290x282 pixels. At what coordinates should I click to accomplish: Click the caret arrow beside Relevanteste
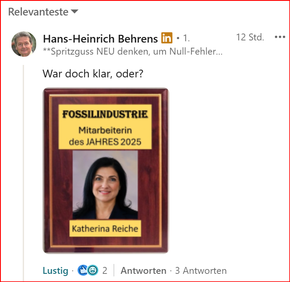point(75,12)
